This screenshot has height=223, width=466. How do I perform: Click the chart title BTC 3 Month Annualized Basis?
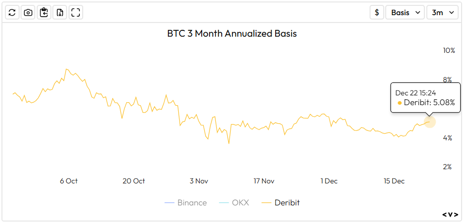(232, 34)
